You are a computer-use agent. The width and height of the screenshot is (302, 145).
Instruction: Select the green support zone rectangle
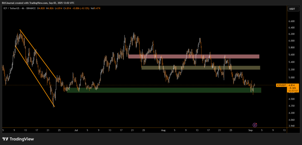(x=164, y=90)
